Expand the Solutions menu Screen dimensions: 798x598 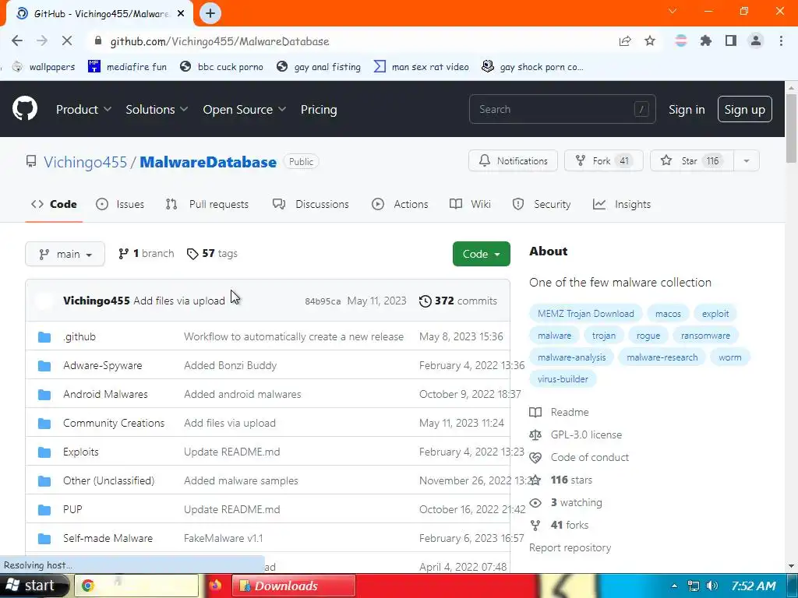click(x=157, y=109)
